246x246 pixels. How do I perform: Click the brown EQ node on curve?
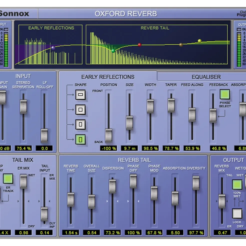coord(181,45)
